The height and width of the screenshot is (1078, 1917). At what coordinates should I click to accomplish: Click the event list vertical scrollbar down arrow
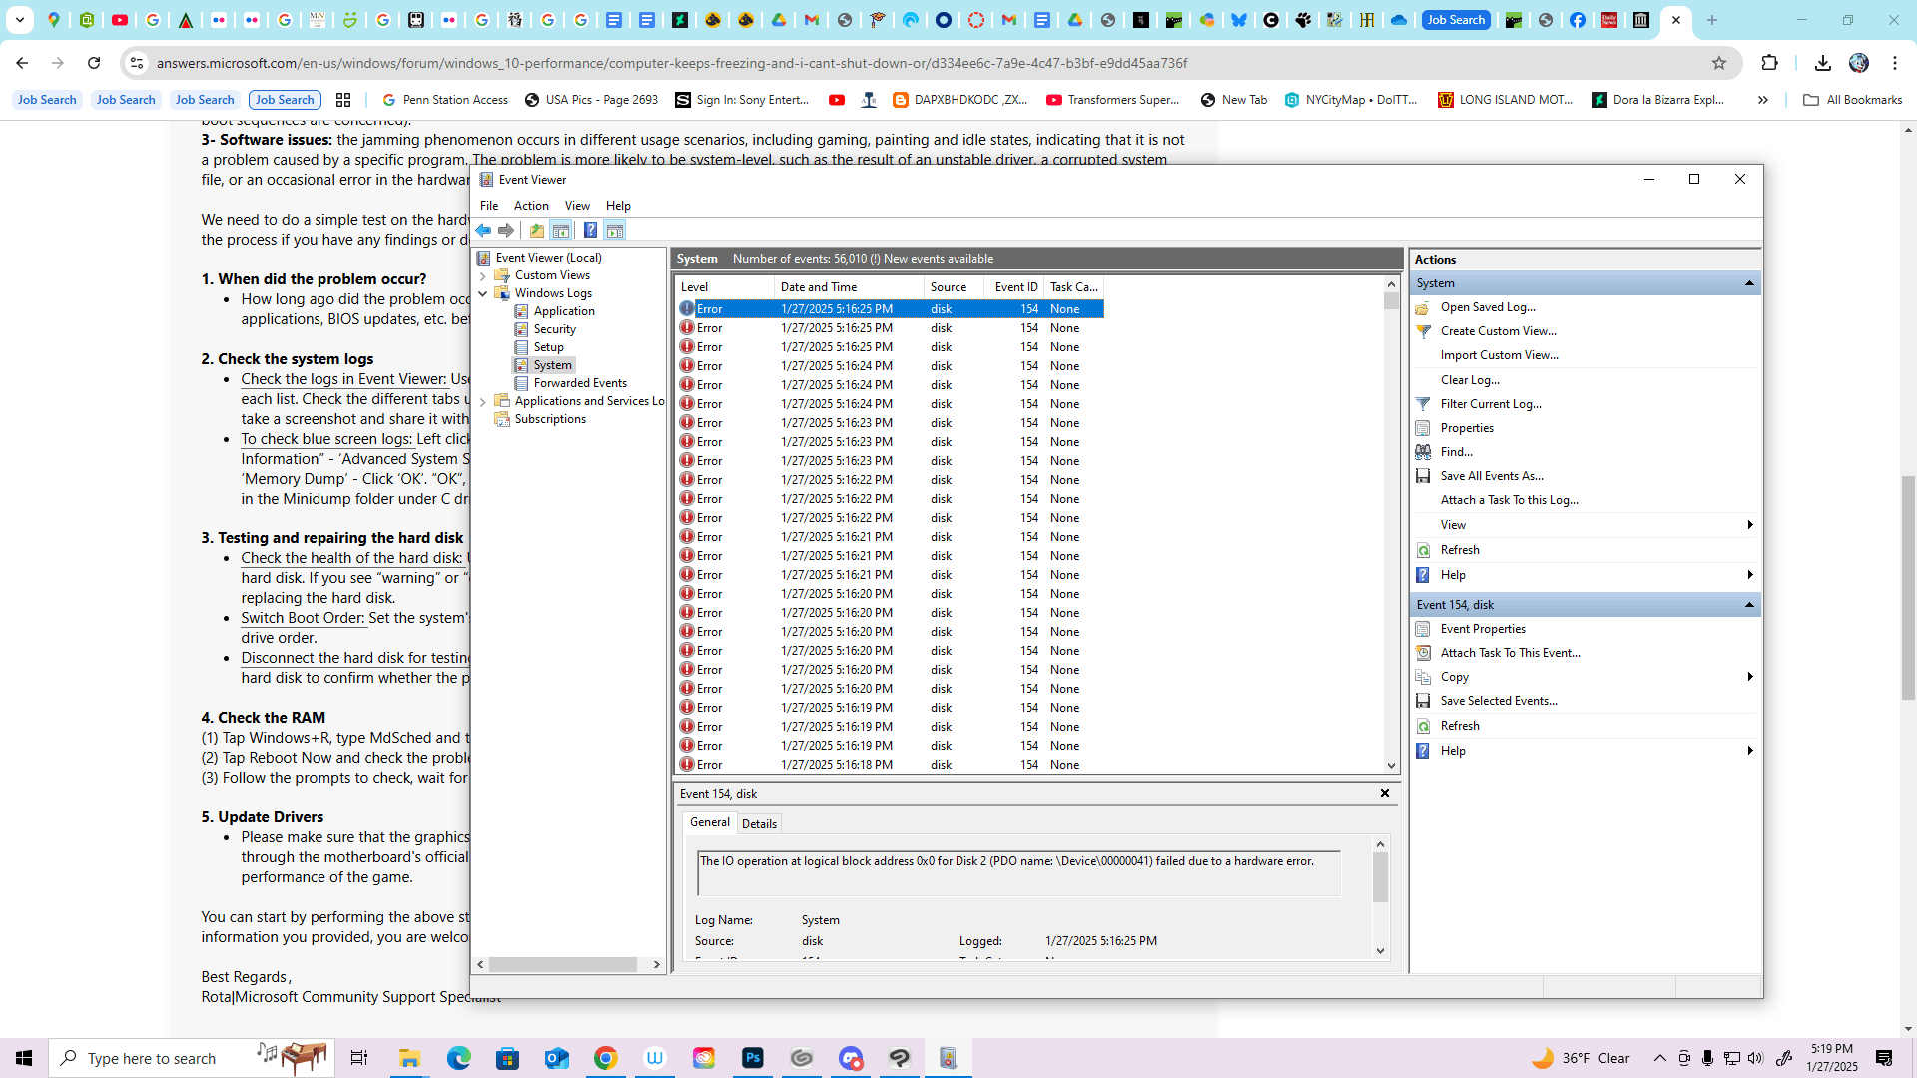[1391, 766]
